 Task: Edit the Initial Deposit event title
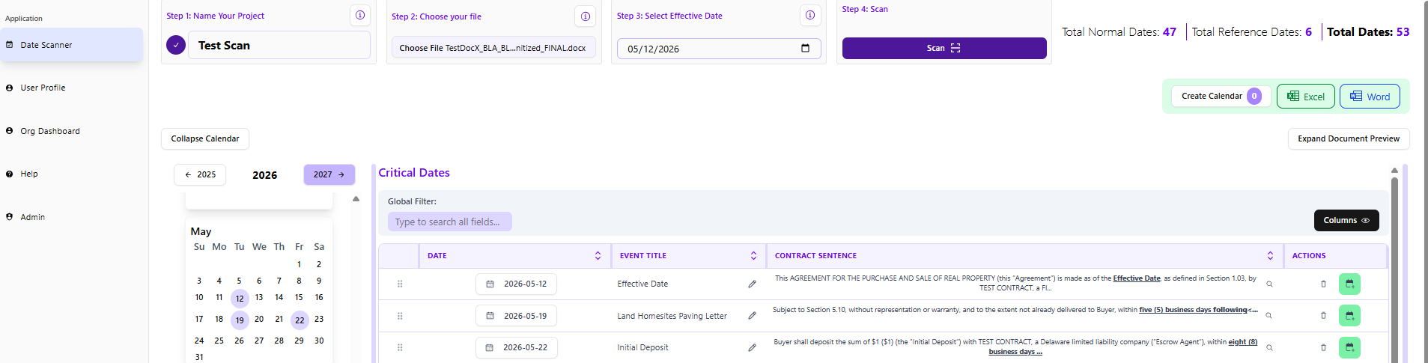[x=752, y=347]
